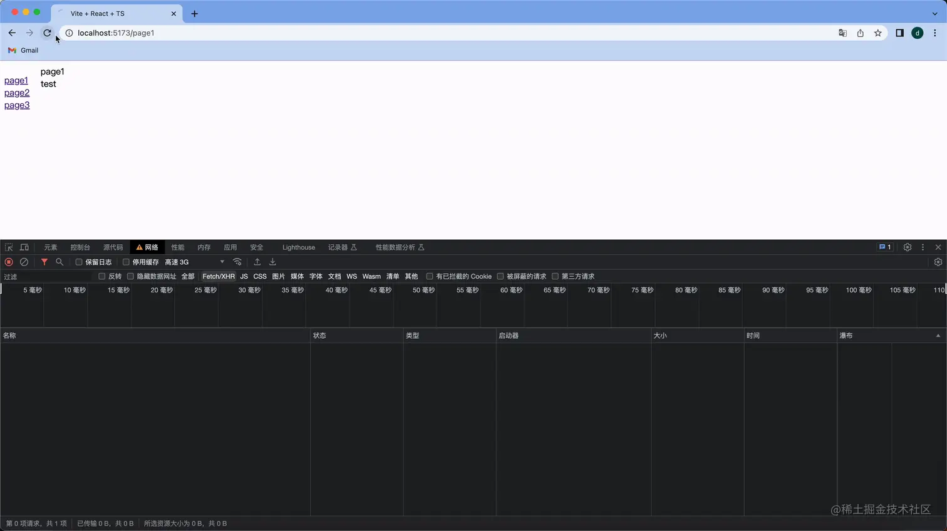Switch to the 应用 tab
The width and height of the screenshot is (947, 531).
[230, 247]
